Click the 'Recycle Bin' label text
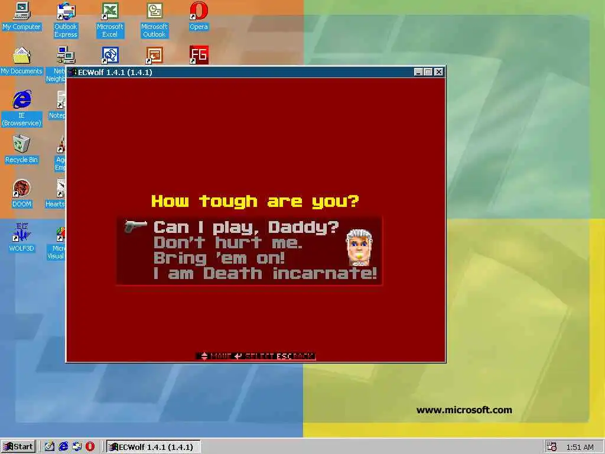This screenshot has width=605, height=454. click(22, 160)
